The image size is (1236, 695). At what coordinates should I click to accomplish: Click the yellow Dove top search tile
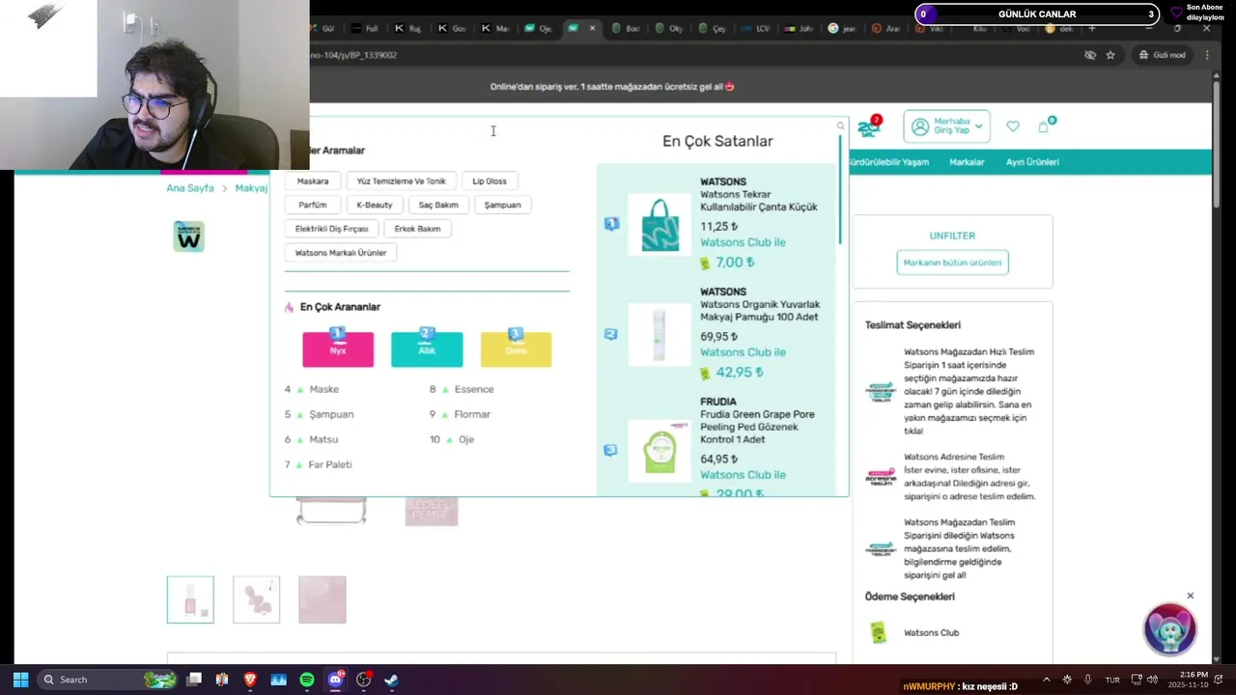(516, 349)
